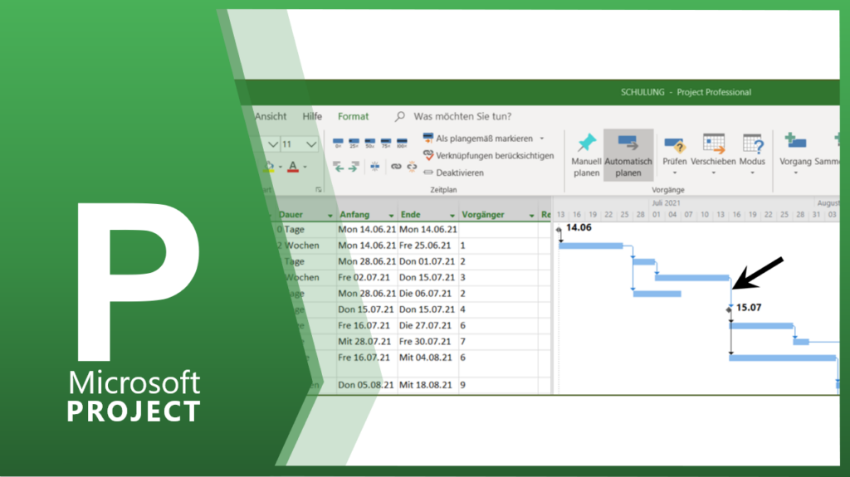Insert a new Vorgang

(x=795, y=148)
